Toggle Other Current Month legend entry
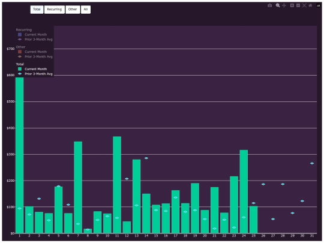Screen dimensions: 324x243 coord(32,52)
